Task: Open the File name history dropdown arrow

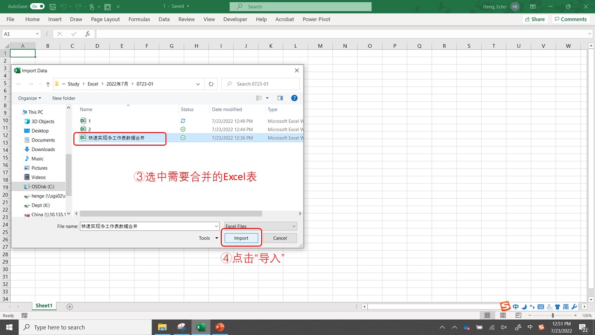Action: click(216, 226)
